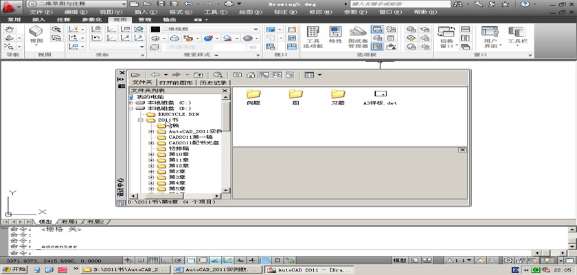
Task: Click the Back arrow in the Design Center
Action: (155, 75)
